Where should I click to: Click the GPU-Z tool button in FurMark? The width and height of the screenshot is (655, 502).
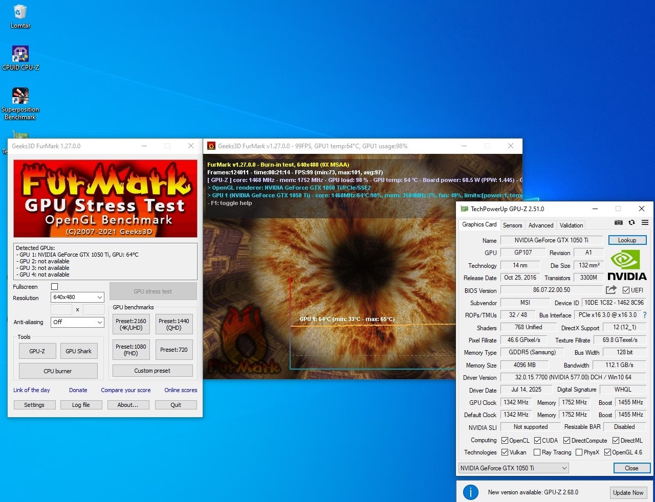point(37,351)
